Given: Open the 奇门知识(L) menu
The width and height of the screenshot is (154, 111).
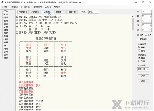Looking at the screenshot, I should (x=25, y=7).
